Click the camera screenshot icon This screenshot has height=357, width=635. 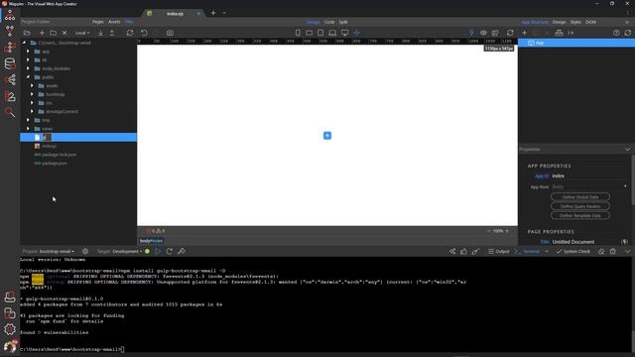[x=170, y=33]
